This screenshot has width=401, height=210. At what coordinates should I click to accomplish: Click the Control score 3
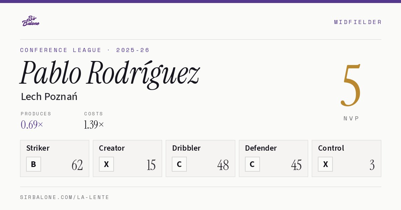pyautogui.click(x=372, y=165)
